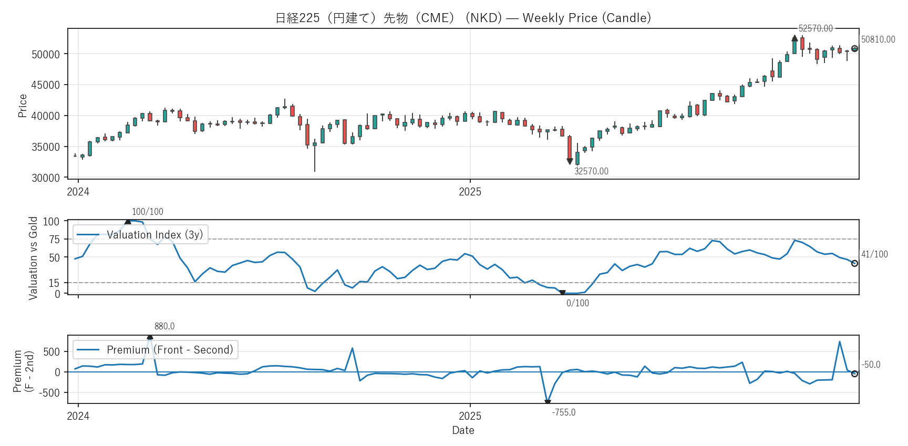
Task: Click the chart title with NKD Weekly Price
Action: click(x=463, y=18)
